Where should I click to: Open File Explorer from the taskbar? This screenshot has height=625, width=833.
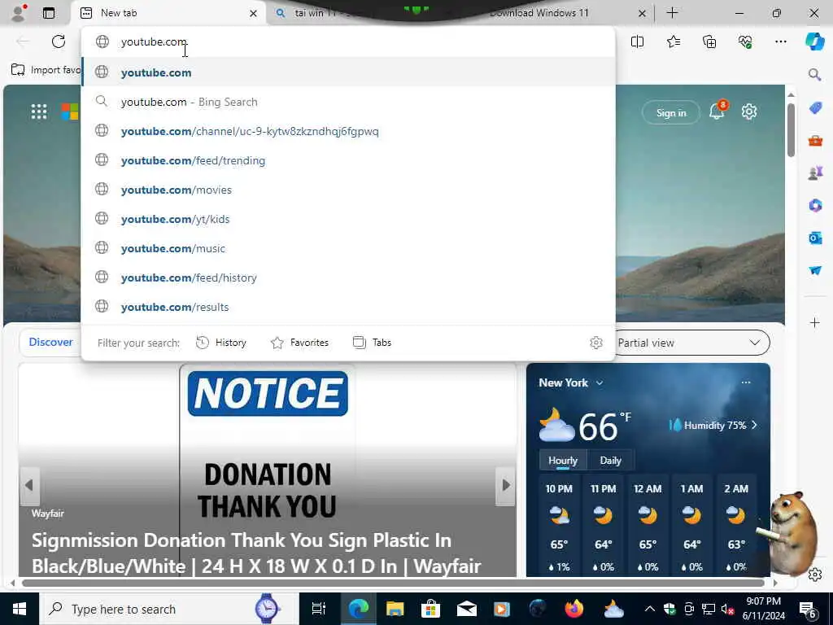point(395,609)
